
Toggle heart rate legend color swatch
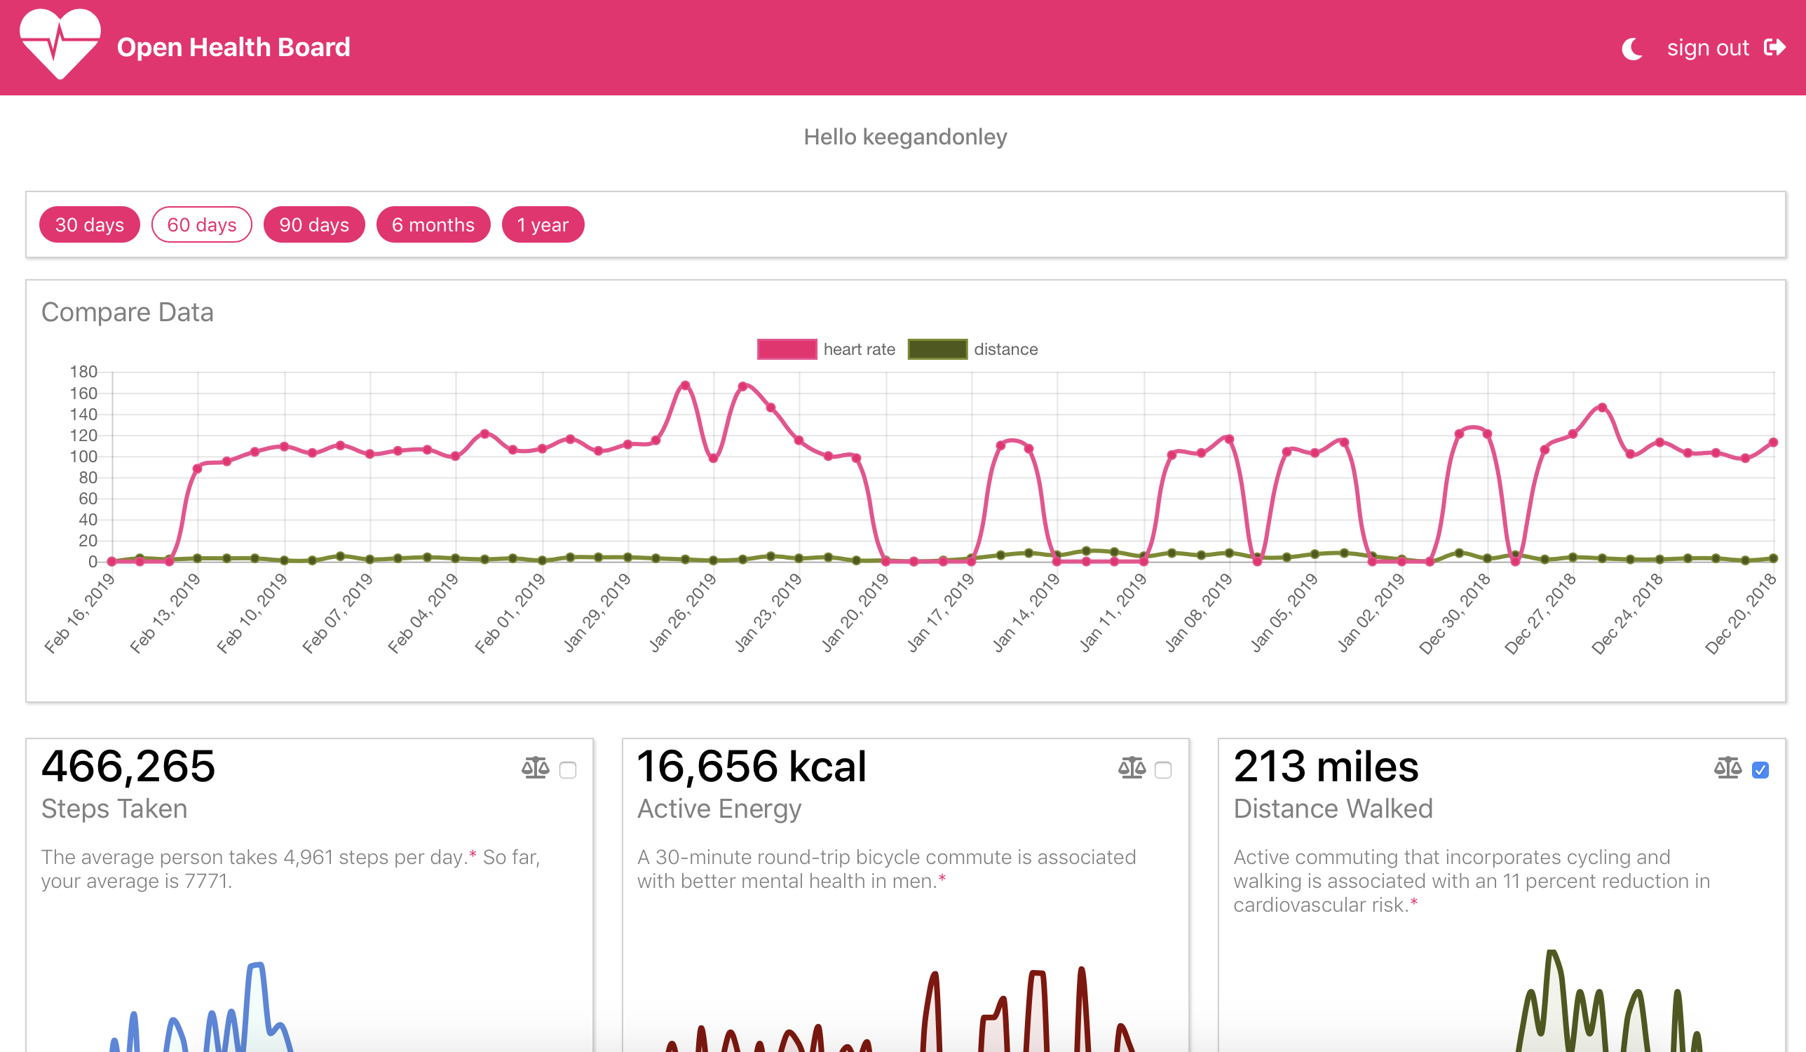[786, 349]
